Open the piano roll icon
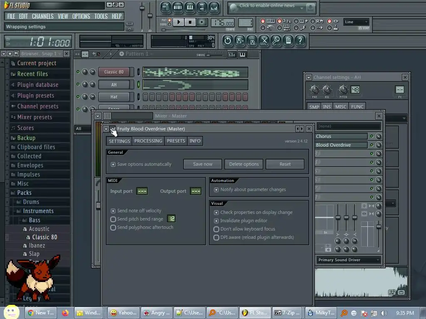The image size is (426, 319). [x=190, y=7]
